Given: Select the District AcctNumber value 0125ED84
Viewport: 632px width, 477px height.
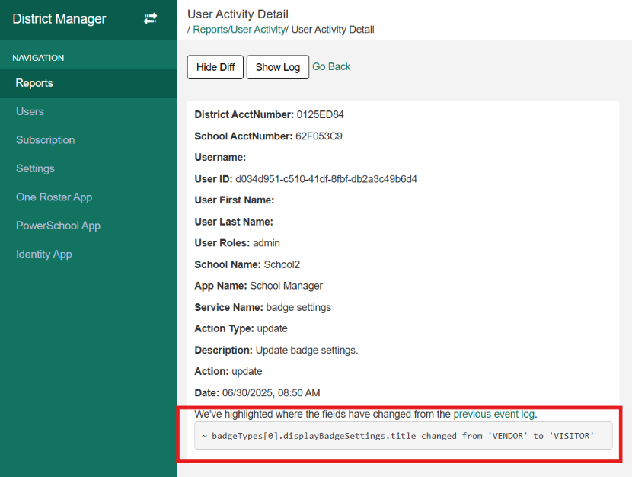Looking at the screenshot, I should coord(320,114).
